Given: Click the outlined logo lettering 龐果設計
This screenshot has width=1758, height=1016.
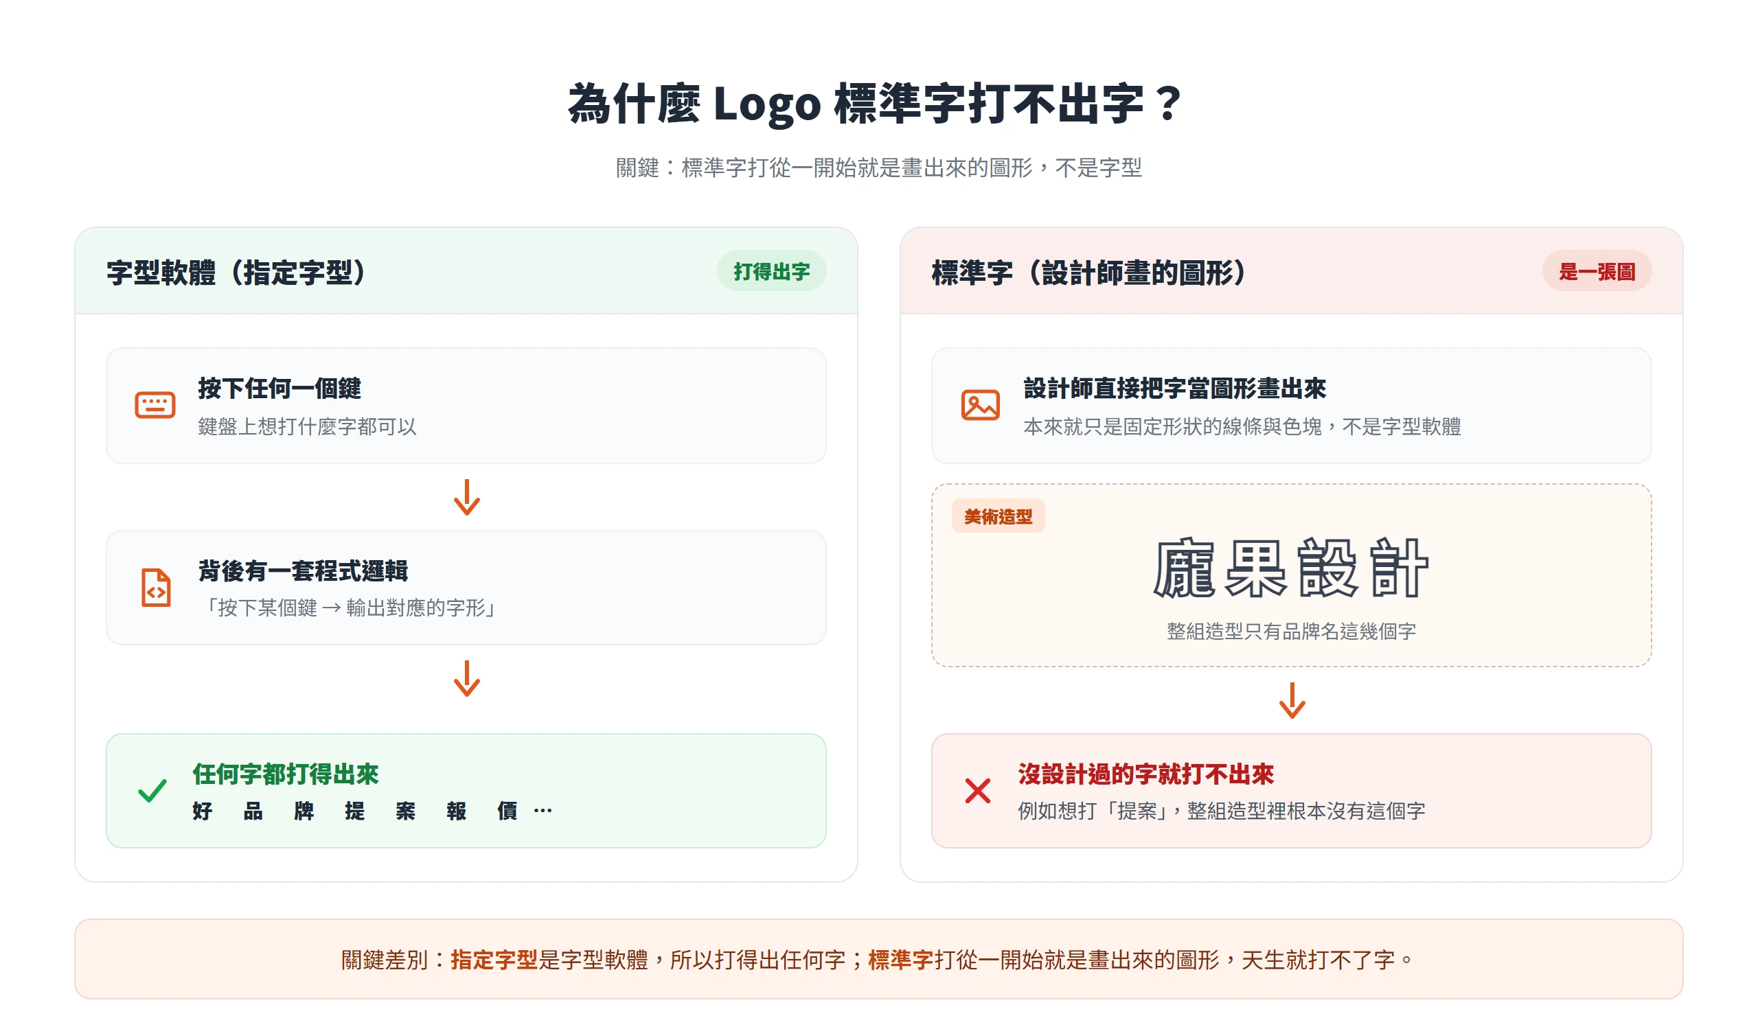Looking at the screenshot, I should [x=1290, y=568].
